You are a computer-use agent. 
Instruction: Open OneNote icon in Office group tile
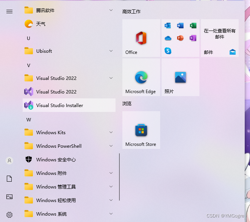tap(193, 38)
